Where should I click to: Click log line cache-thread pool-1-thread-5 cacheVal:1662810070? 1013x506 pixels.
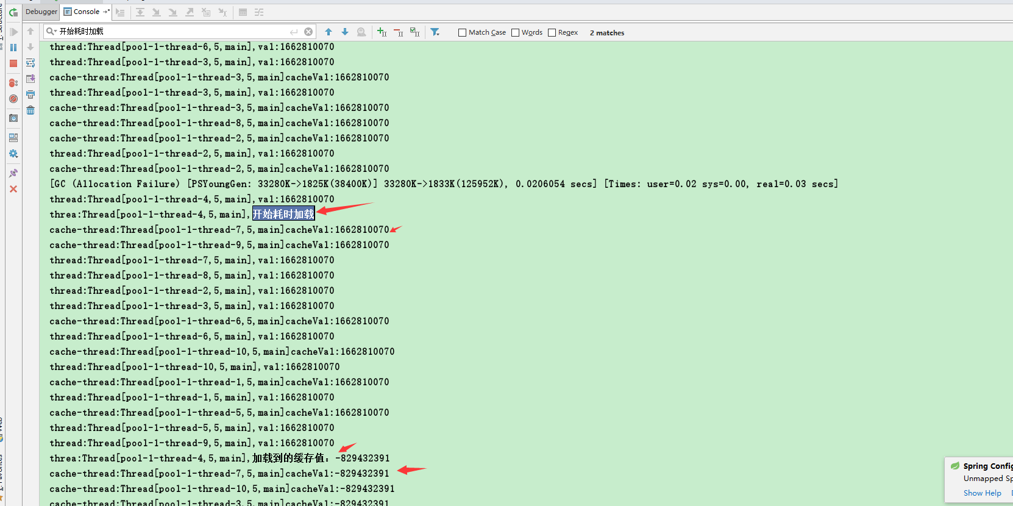(219, 412)
